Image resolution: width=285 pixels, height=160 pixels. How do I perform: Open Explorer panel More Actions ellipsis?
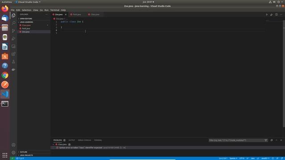[x=47, y=14]
